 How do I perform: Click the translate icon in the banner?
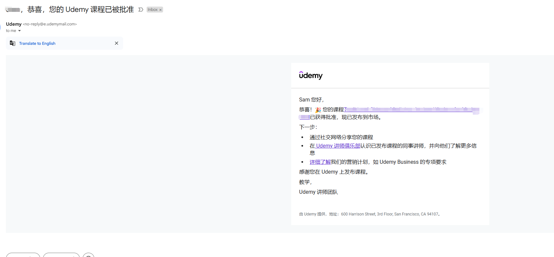coord(13,43)
